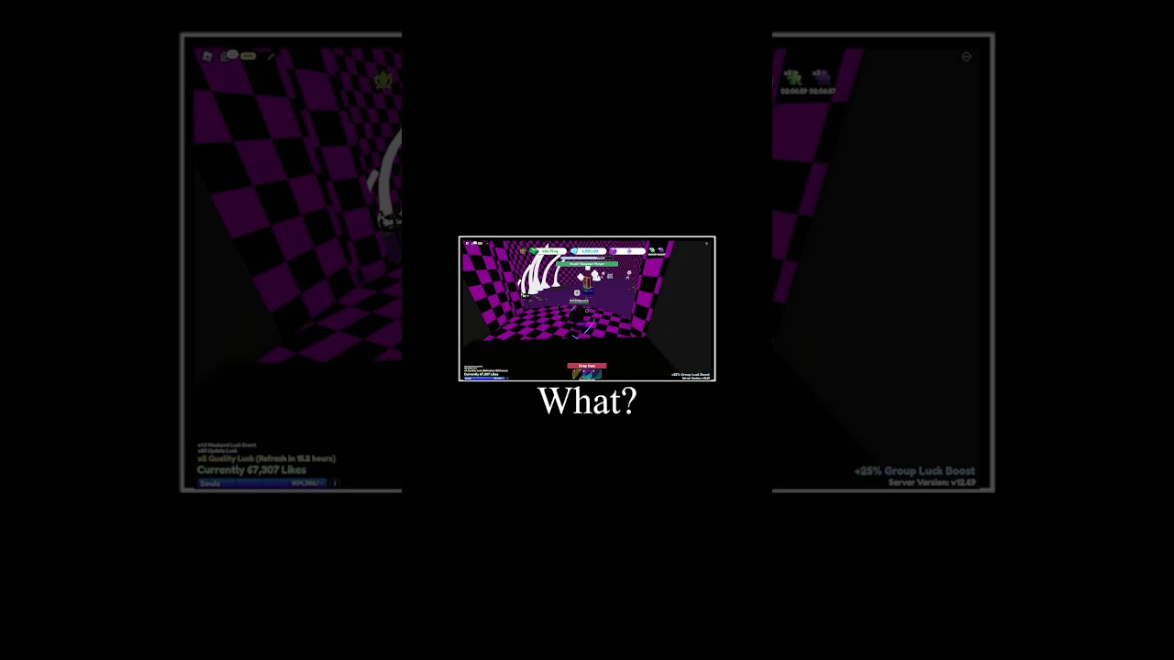Select the third hotbar slot in center window
Screen dimensions: 1174x660
(x=597, y=374)
